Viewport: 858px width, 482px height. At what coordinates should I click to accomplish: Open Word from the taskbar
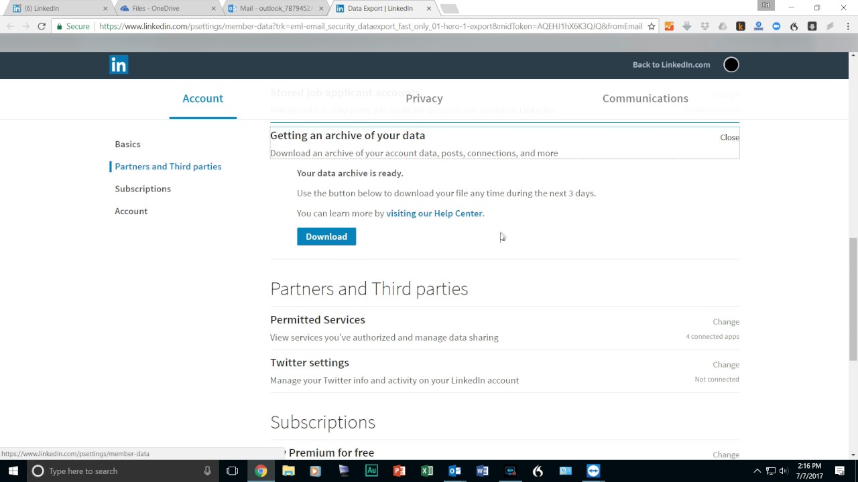coord(482,471)
